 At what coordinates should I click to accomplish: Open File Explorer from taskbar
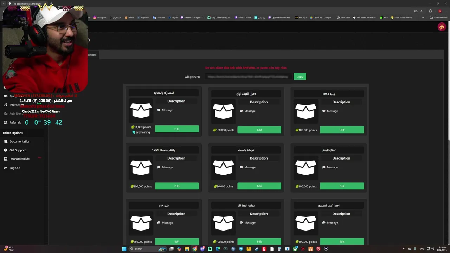[187, 249]
